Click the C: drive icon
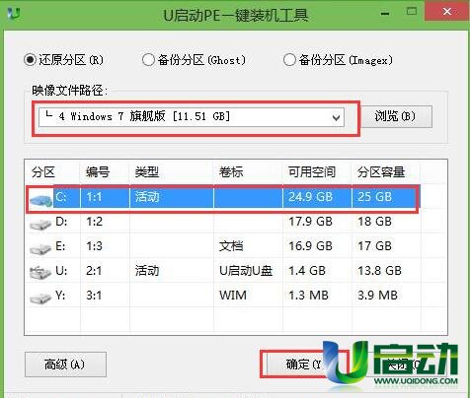 click(40, 199)
